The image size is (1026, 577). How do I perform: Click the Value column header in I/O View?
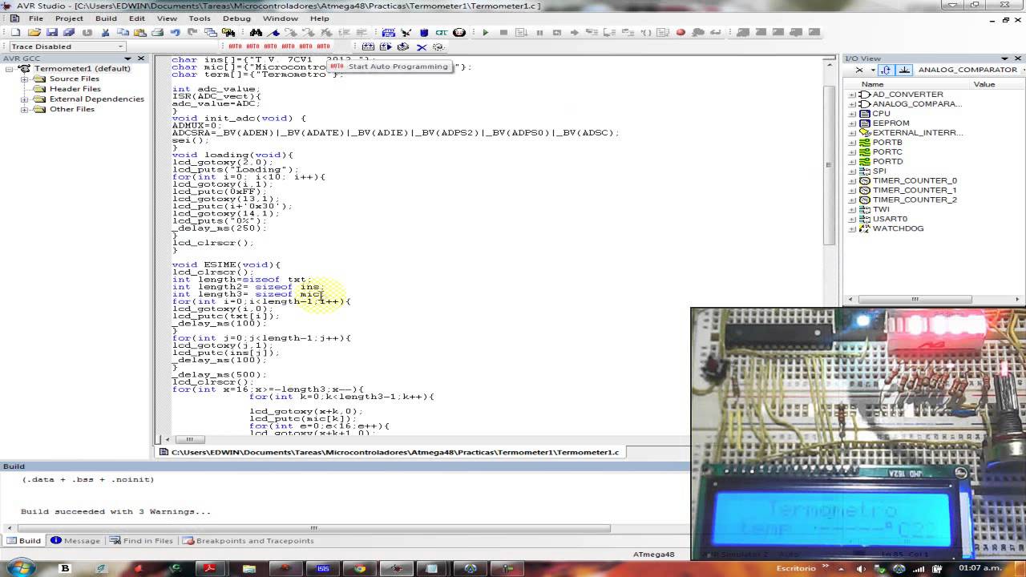coord(984,84)
